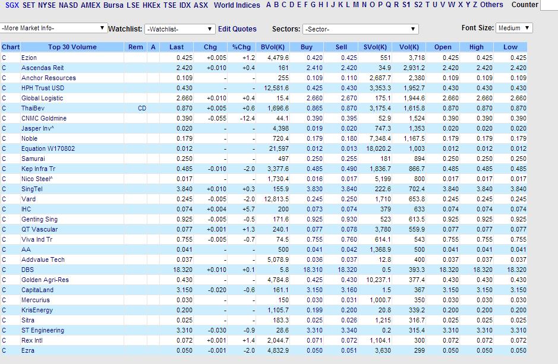The height and width of the screenshot is (364, 558).
Task: Open Kep Infra Tr quote
Action: click(39, 169)
